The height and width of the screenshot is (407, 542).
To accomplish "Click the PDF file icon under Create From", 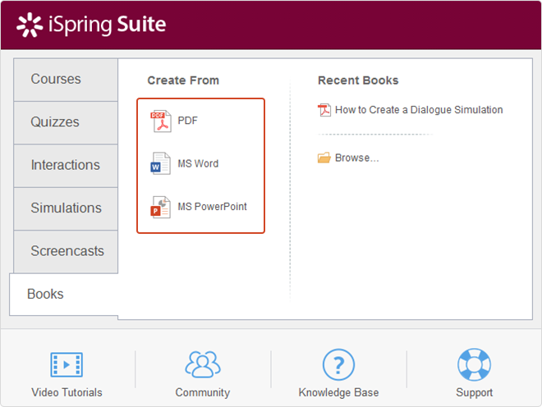I will point(161,121).
